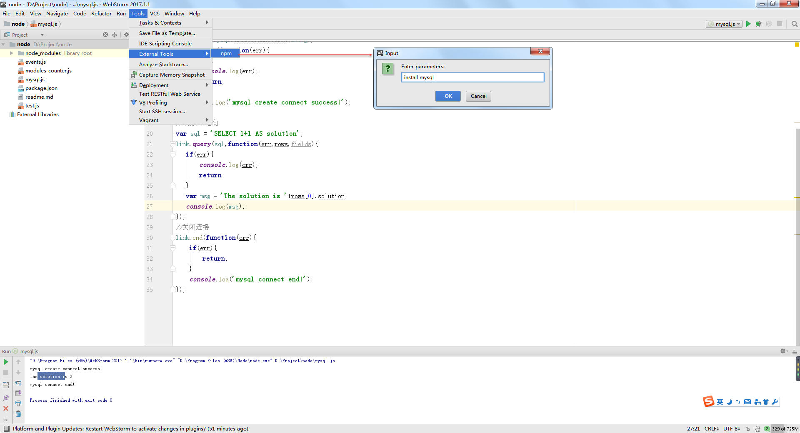Choose Capture Memory Snapshot menu item
Image resolution: width=800 pixels, height=433 pixels.
pyautogui.click(x=170, y=75)
